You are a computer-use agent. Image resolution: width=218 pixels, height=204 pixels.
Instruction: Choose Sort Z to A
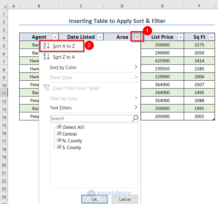[x=90, y=57]
